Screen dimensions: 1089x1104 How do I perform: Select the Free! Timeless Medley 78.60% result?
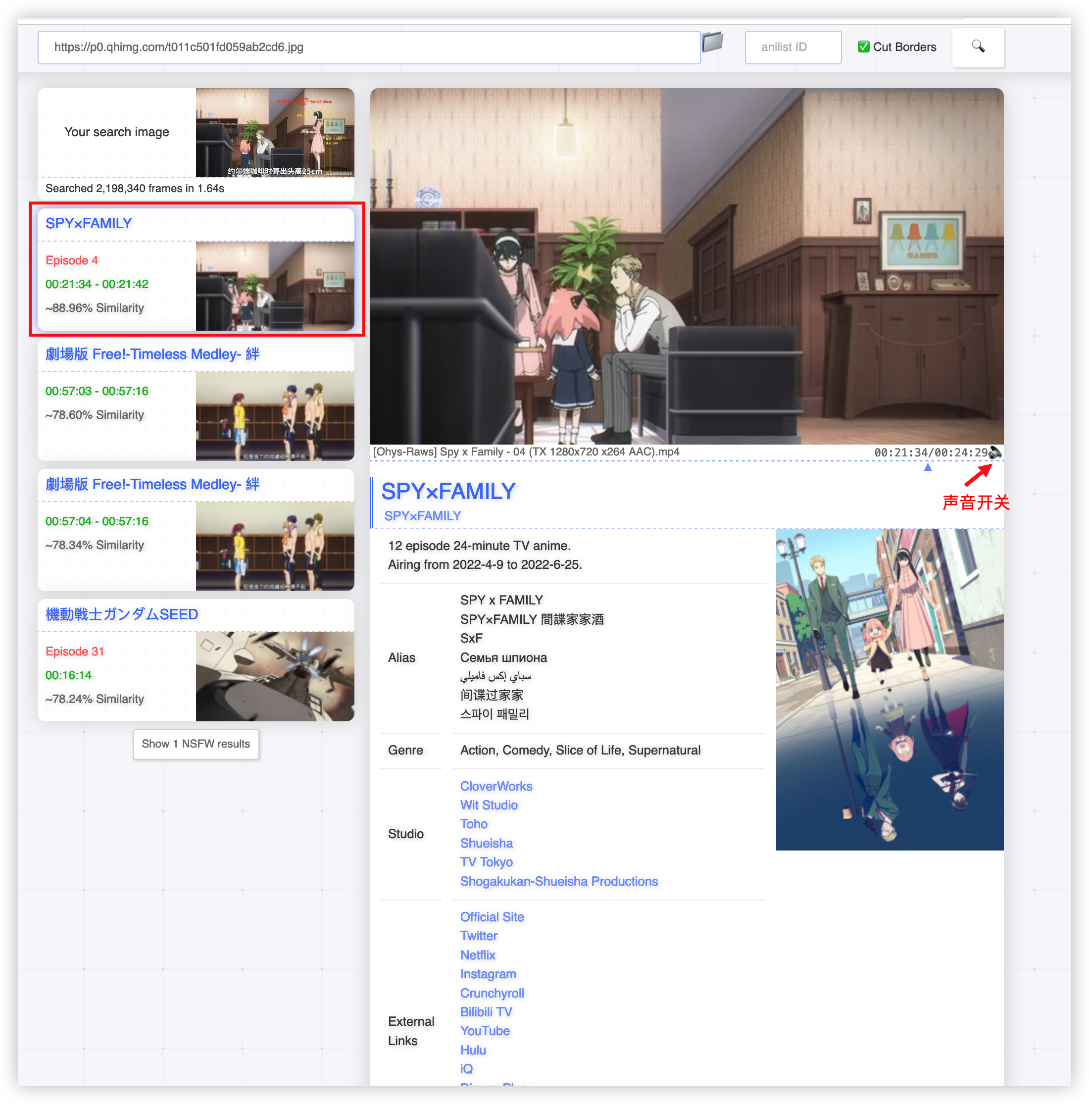coord(196,400)
